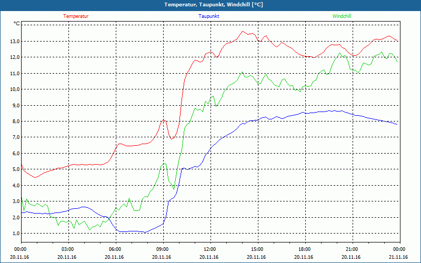
Task: Click the blue Taupunkt legend label
Action: click(208, 16)
